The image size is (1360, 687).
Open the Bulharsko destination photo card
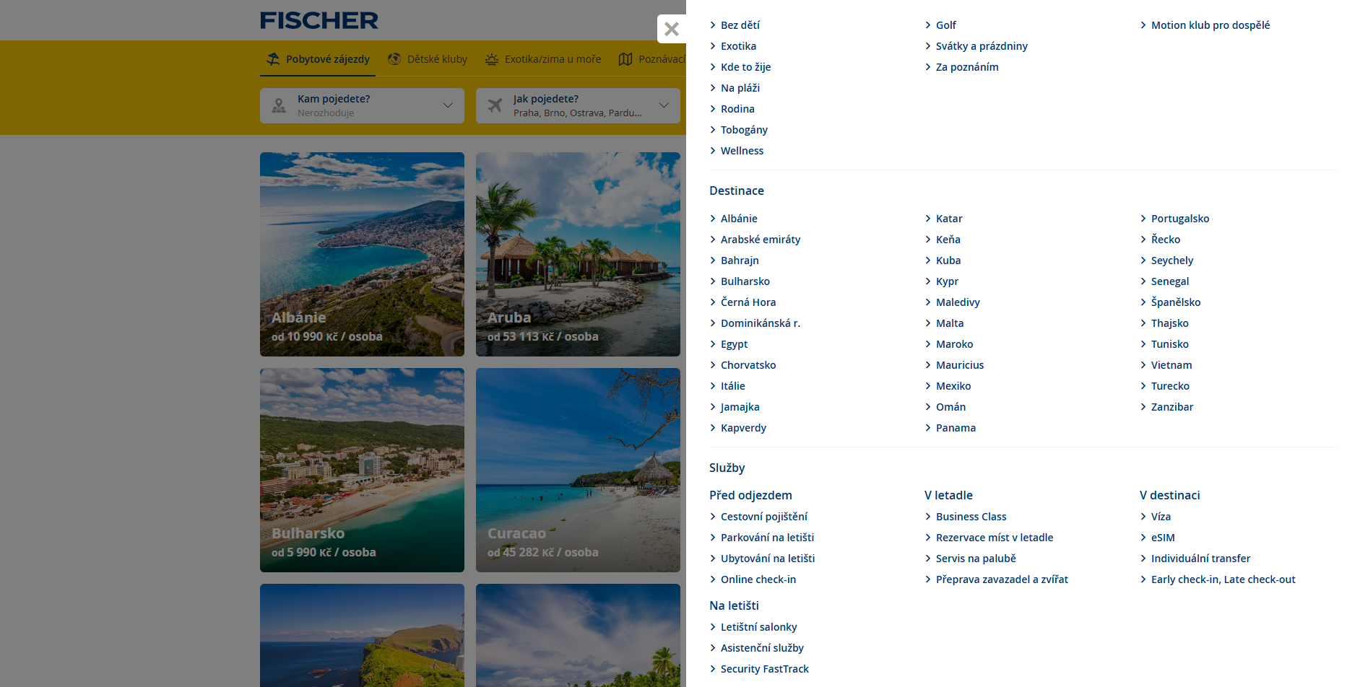click(362, 470)
